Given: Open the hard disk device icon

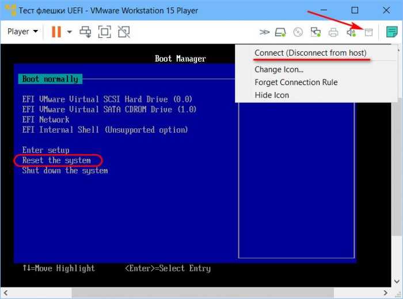Looking at the screenshot, I should pos(280,32).
